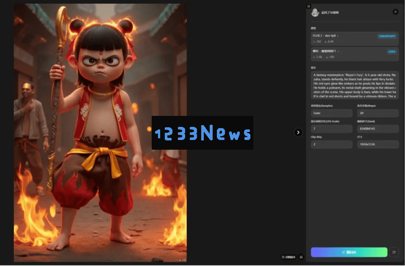Click the prompt text box

pos(354,85)
